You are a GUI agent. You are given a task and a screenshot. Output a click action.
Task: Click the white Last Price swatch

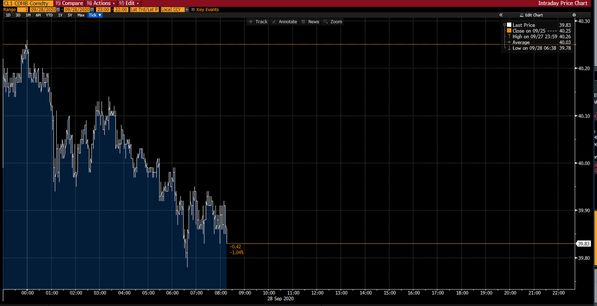pyautogui.click(x=508, y=25)
